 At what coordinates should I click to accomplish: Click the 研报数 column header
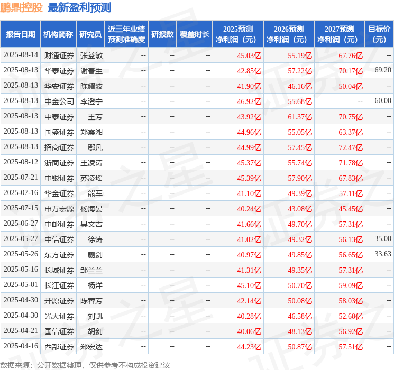162,34
